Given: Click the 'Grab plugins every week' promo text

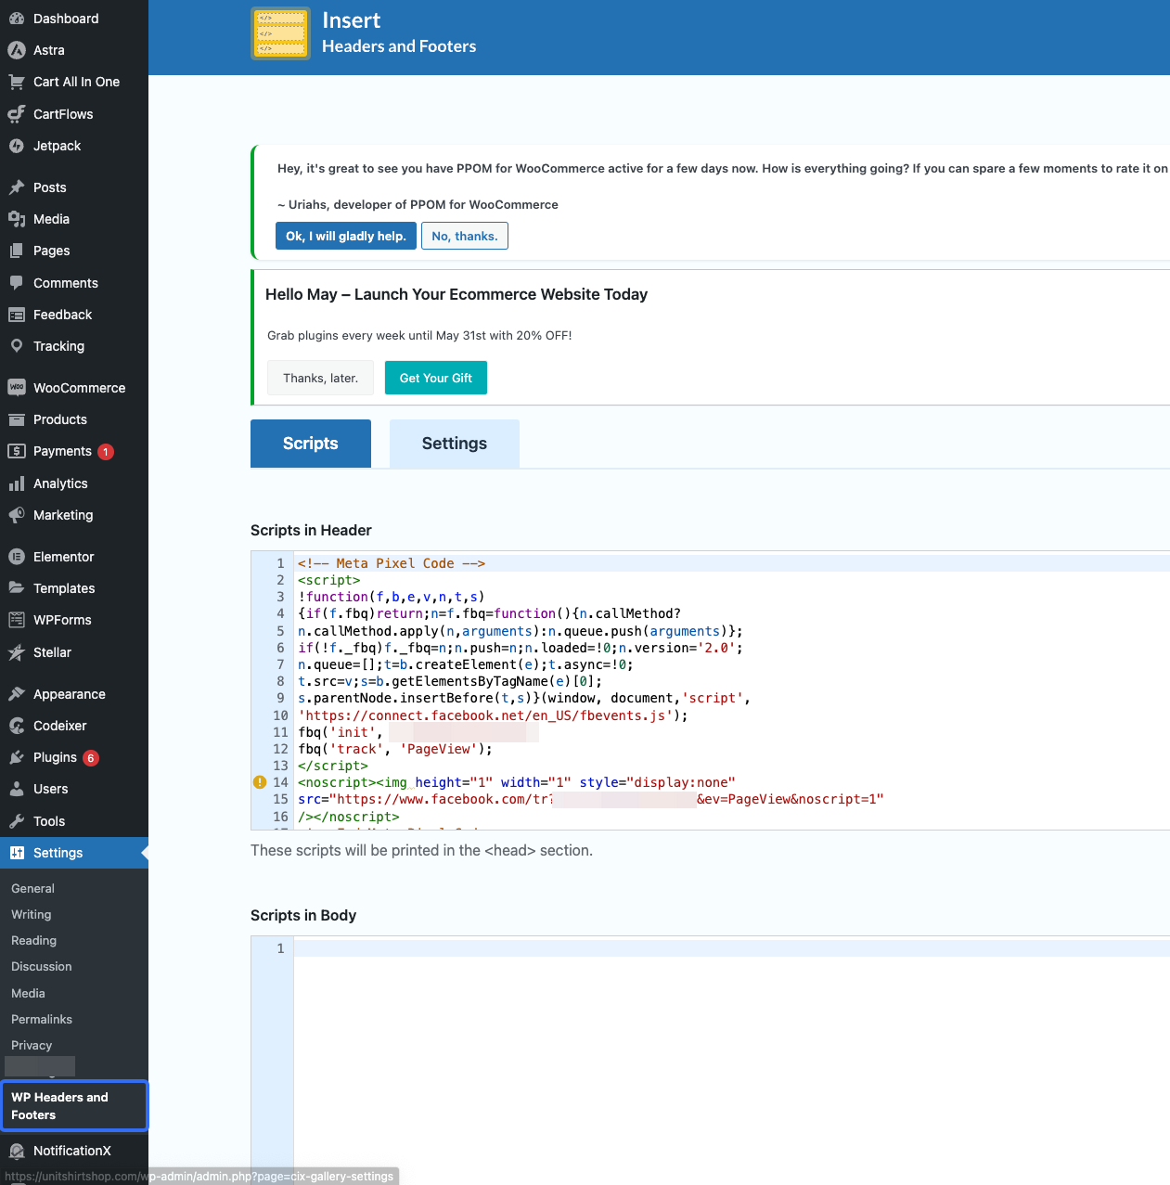Looking at the screenshot, I should pyautogui.click(x=419, y=336).
